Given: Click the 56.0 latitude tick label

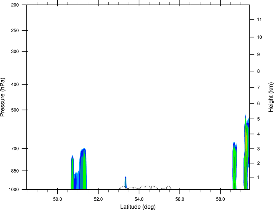Looking at the screenshot, I should [180, 199].
